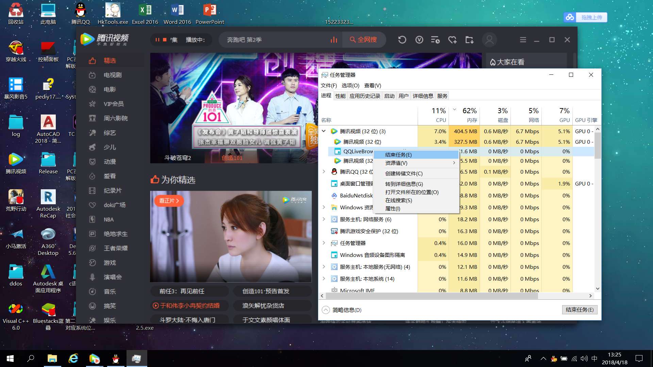Open the 查看(V) menu in Task Manager

[372, 85]
